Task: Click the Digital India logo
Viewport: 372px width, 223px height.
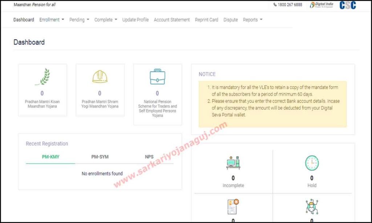Action: point(322,5)
